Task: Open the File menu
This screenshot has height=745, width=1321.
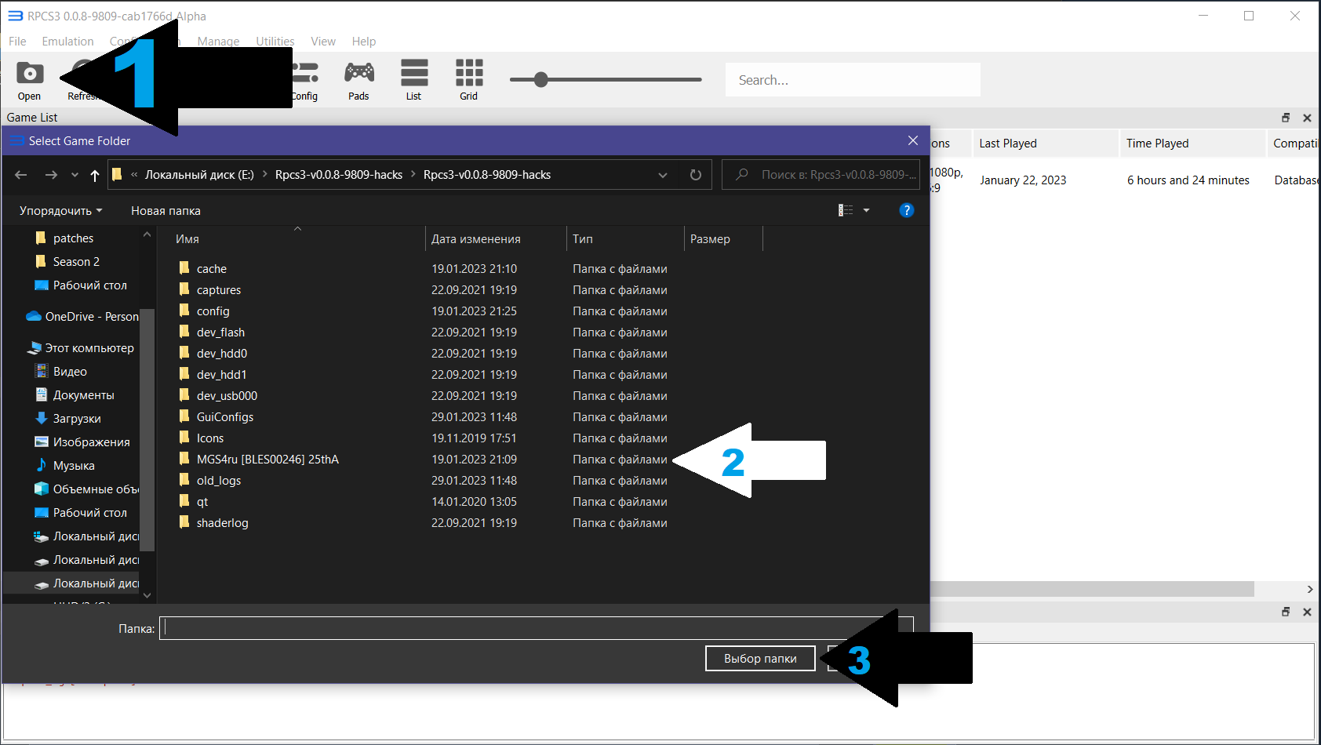Action: click(17, 42)
